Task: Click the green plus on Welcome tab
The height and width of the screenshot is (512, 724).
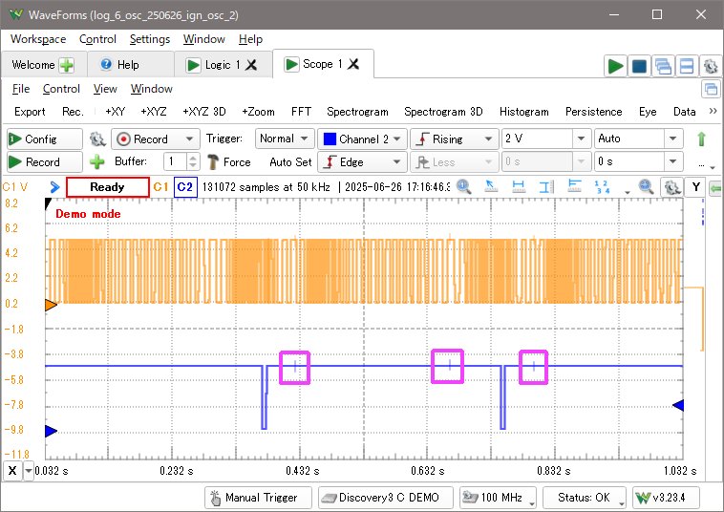Action: point(67,65)
